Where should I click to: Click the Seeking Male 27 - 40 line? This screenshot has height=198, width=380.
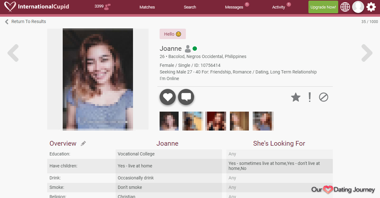pyautogui.click(x=238, y=72)
